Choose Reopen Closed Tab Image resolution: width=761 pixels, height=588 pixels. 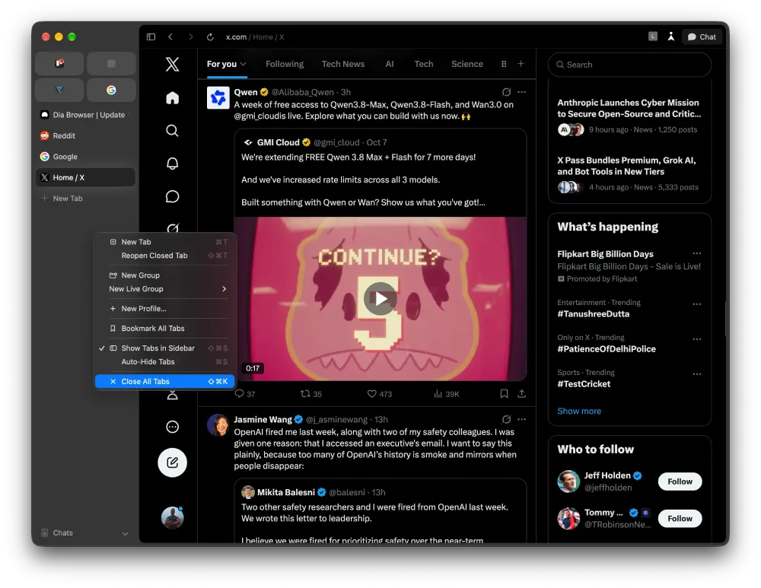164,256
